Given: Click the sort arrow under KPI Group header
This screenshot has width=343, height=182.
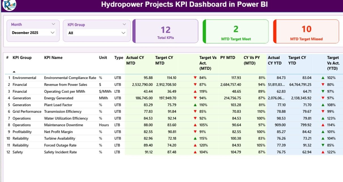Looking at the screenshot, I should 14,72.
